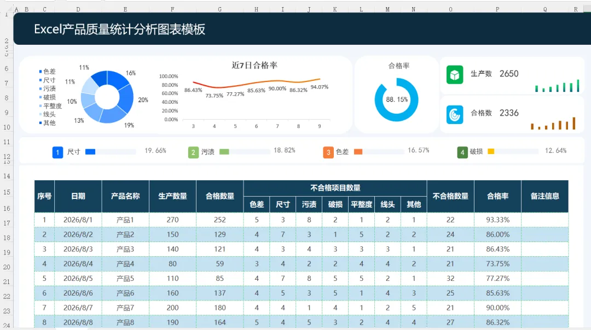
Task: Click the 污渍 18.82% progress bar
Action: [245, 152]
